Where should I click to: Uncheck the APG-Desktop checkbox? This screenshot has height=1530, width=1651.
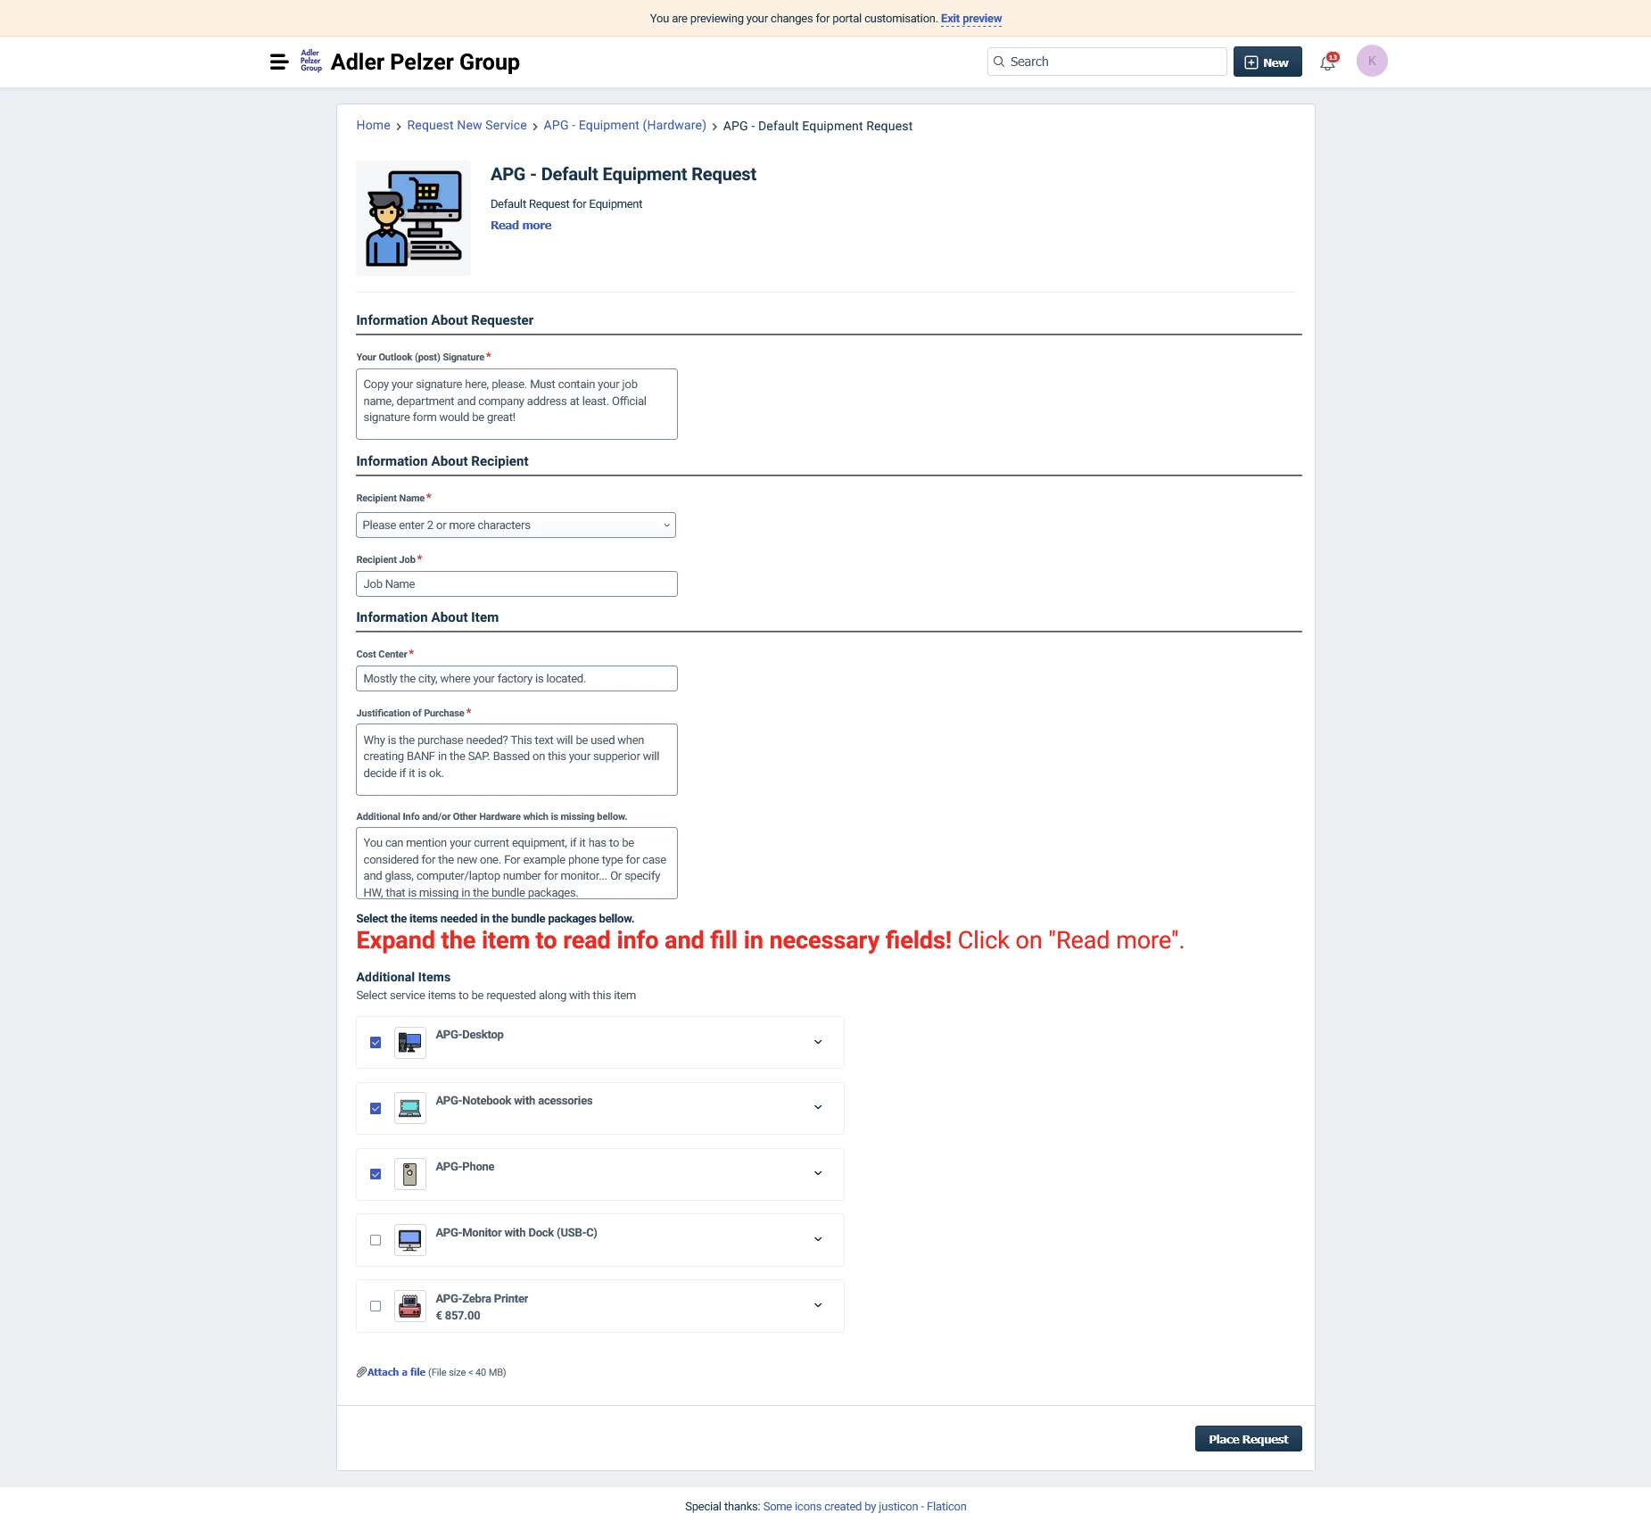376,1042
